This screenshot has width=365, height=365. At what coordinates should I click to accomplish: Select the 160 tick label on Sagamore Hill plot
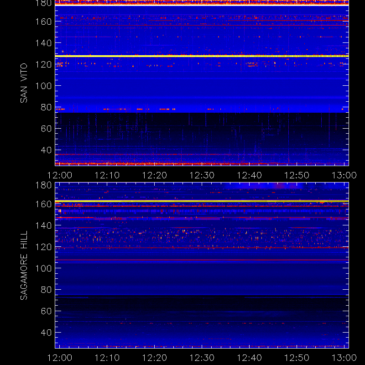pyautogui.click(x=43, y=204)
